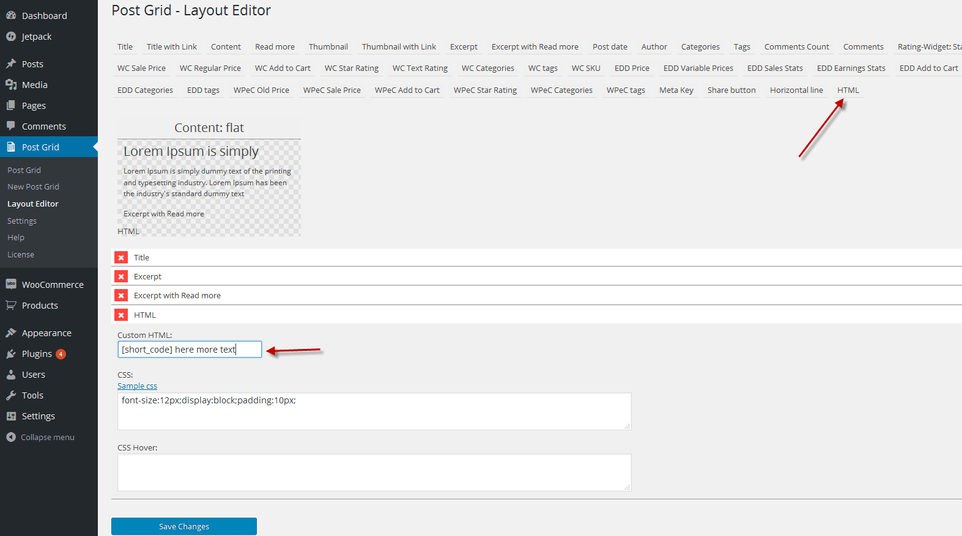Add the Share button element
962x536 pixels.
pyautogui.click(x=731, y=90)
